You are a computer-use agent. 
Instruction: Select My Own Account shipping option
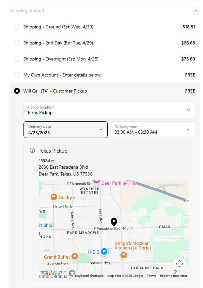(x=17, y=75)
